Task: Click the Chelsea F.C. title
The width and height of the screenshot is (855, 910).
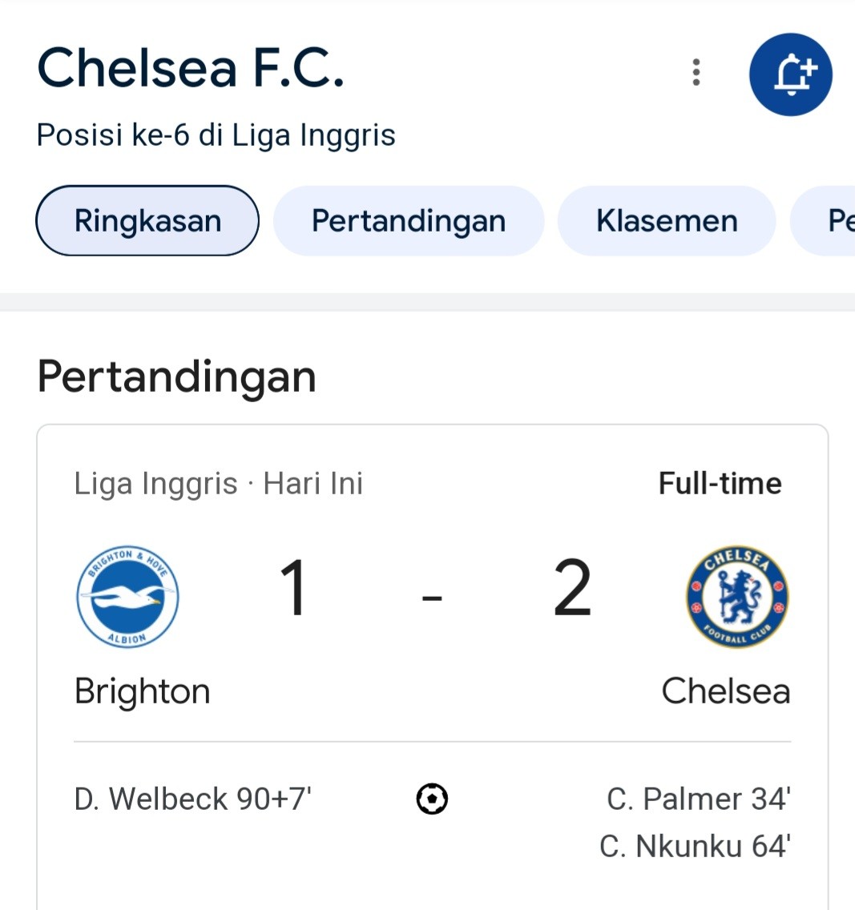Action: click(x=191, y=68)
